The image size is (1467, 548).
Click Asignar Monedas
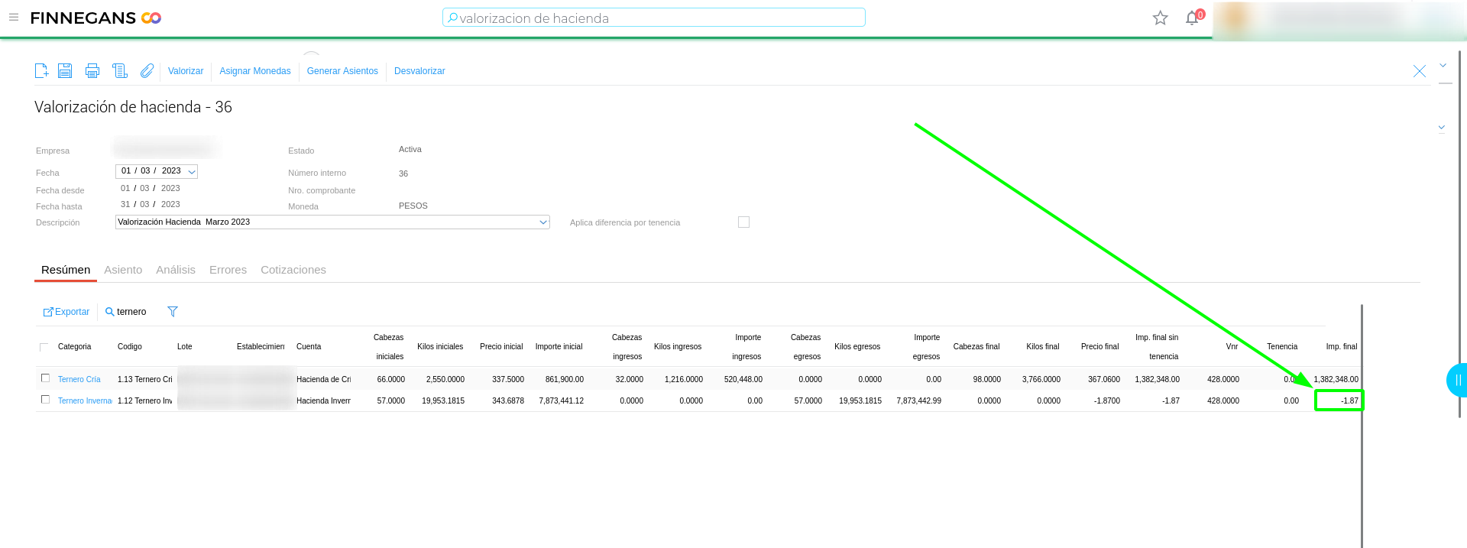[255, 71]
